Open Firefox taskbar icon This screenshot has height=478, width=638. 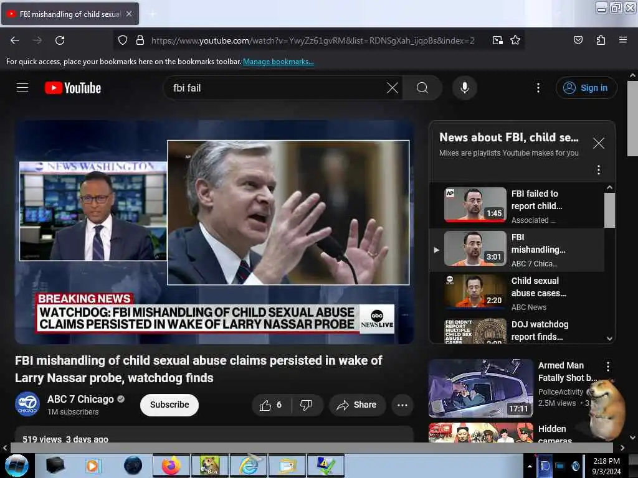click(x=171, y=466)
